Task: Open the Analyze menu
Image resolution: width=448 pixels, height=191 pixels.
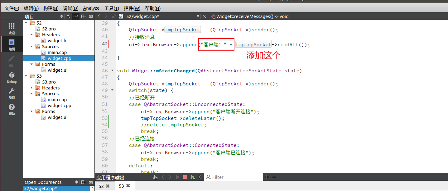Action: (x=91, y=8)
